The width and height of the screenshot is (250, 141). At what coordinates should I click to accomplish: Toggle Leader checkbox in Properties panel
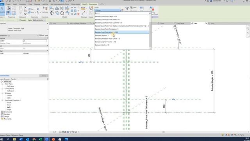pos(24,41)
